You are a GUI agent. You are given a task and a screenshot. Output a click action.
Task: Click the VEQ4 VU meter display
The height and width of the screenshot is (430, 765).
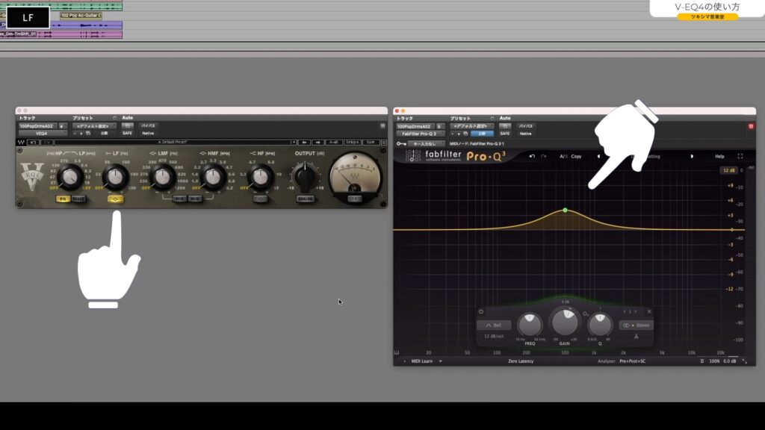coord(355,176)
